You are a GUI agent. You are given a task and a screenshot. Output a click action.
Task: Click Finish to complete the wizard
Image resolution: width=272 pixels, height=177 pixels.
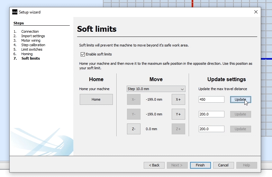[x=200, y=165]
